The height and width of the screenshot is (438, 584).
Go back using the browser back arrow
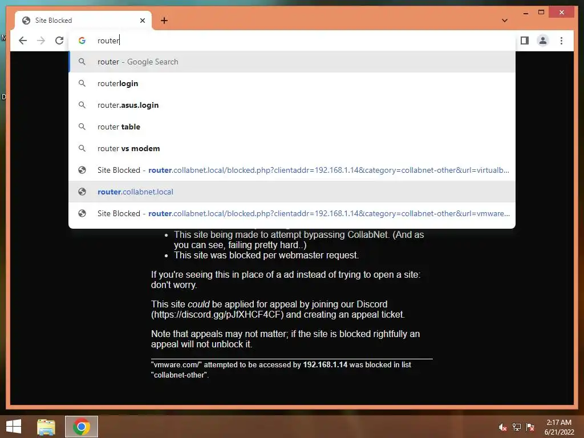coord(23,40)
